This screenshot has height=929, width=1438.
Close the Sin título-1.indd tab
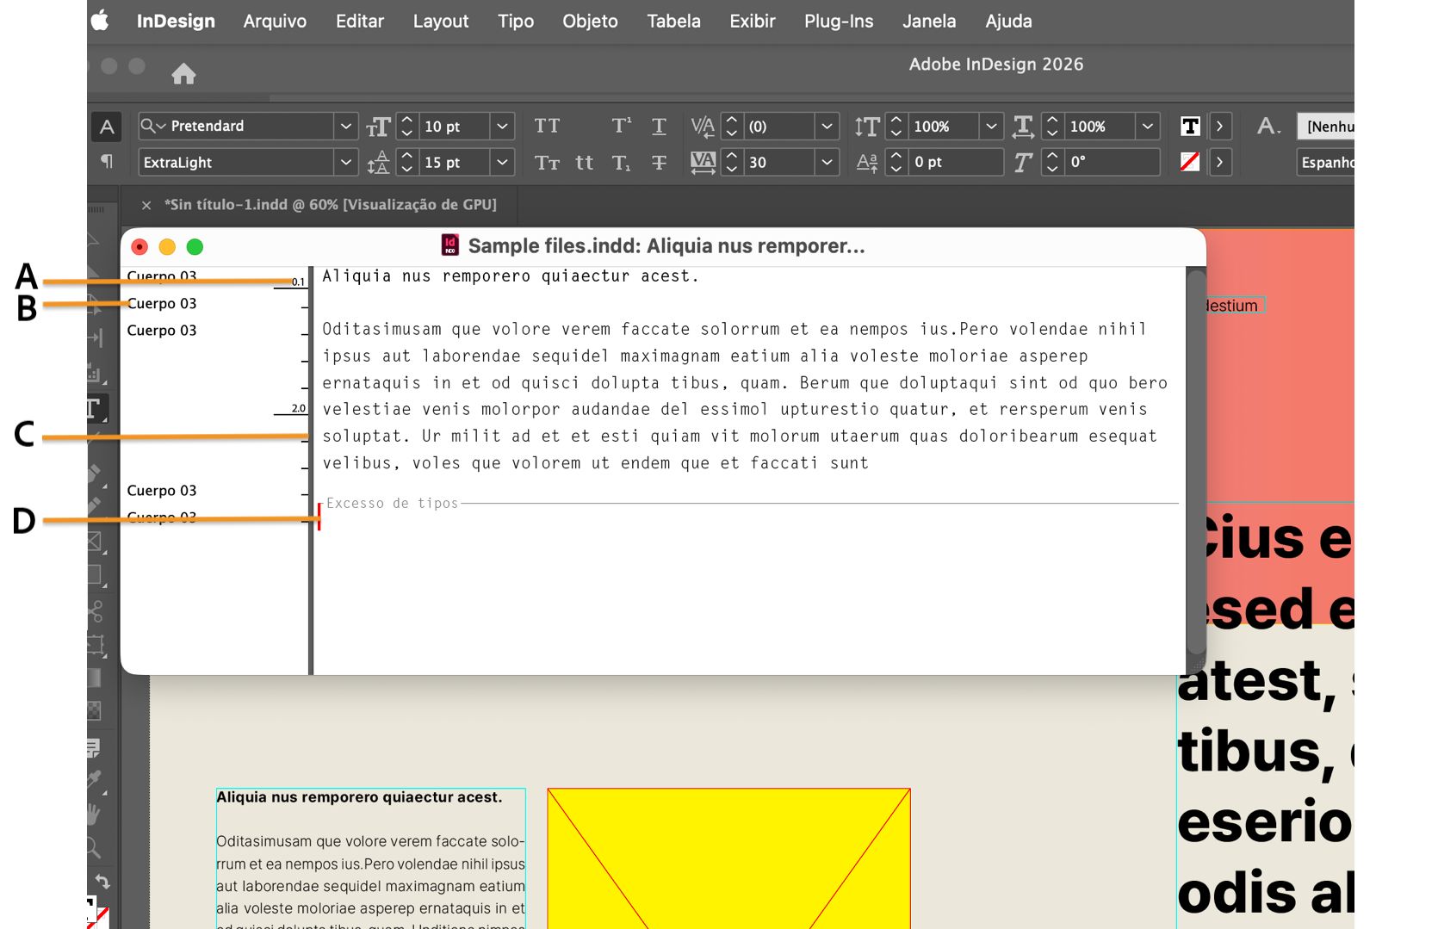coord(146,205)
